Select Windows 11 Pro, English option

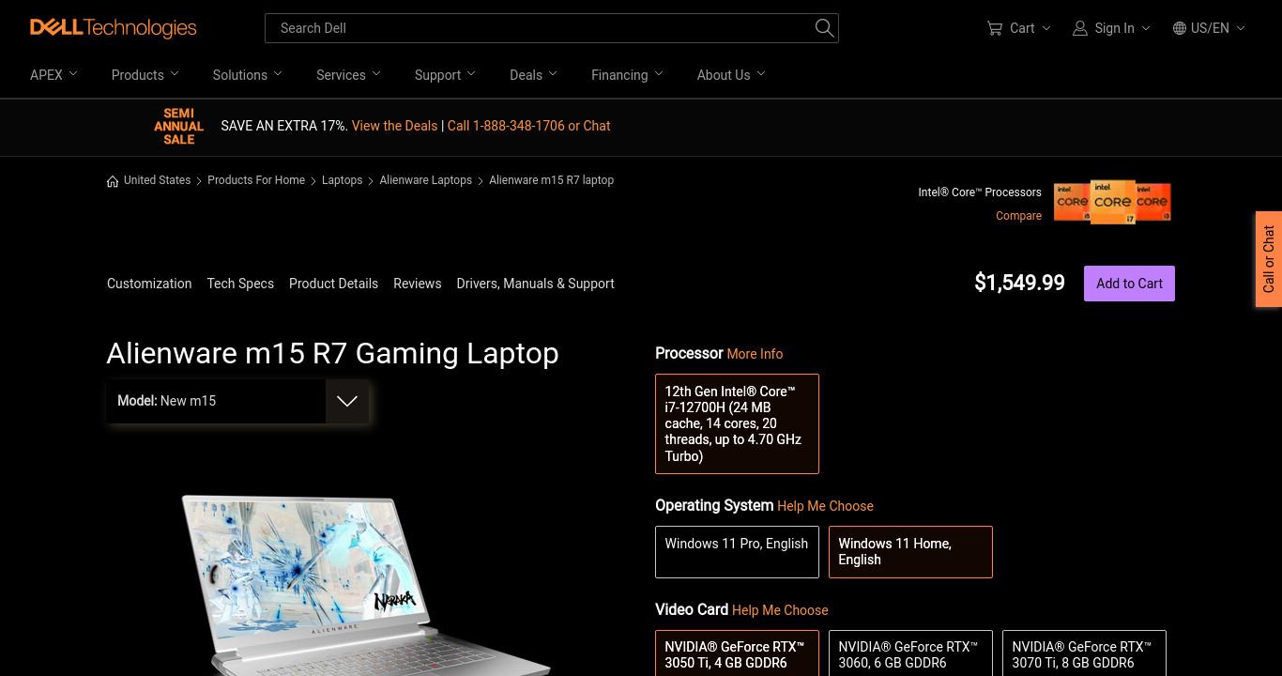pos(737,552)
